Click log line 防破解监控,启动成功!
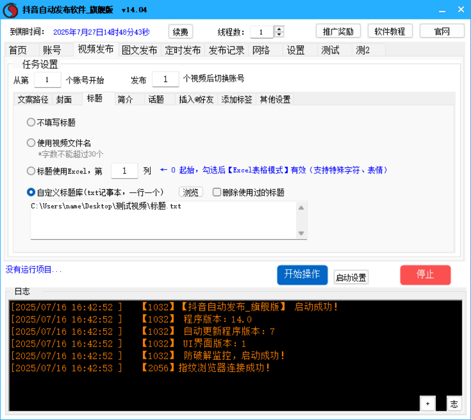 click(x=234, y=355)
